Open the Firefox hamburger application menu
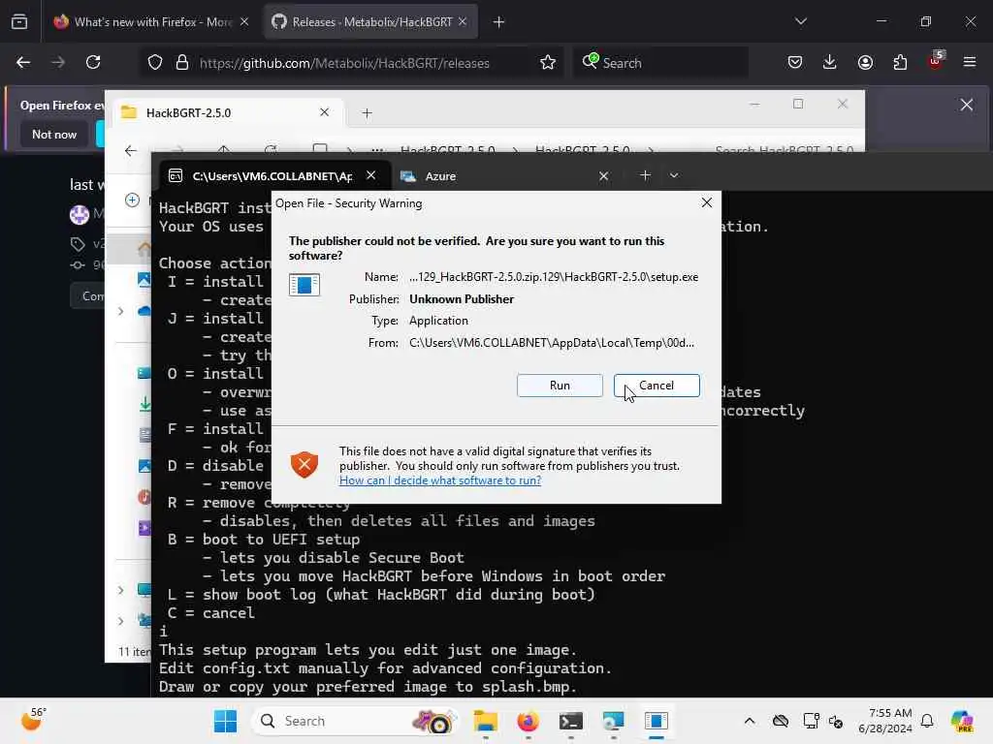 point(970,62)
